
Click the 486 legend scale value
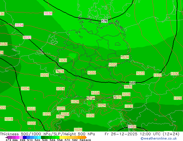[x=15, y=140]
